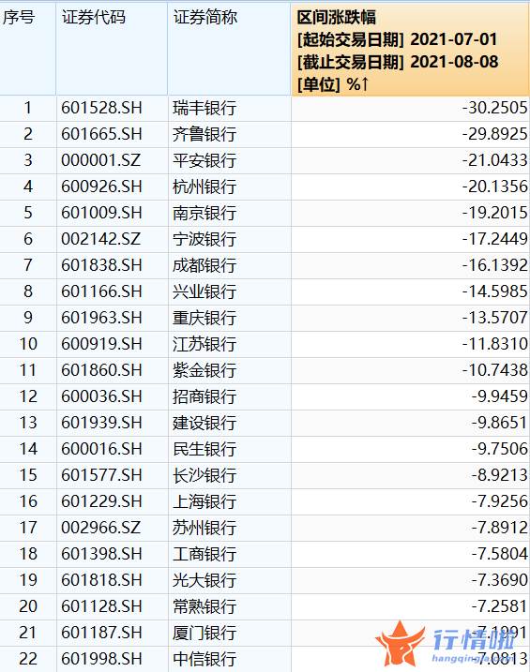Select the cell 招商银行
530x672 pixels.
pos(230,396)
